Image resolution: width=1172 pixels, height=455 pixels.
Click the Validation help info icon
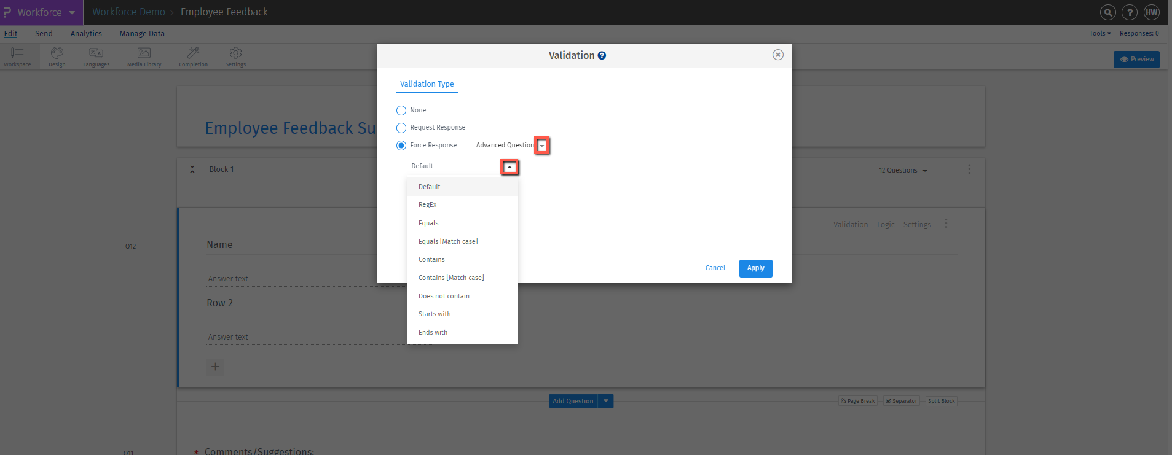(x=602, y=55)
